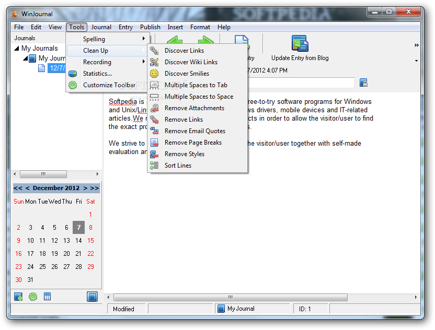
Task: Go to previous year in calendar
Action: click(18, 188)
